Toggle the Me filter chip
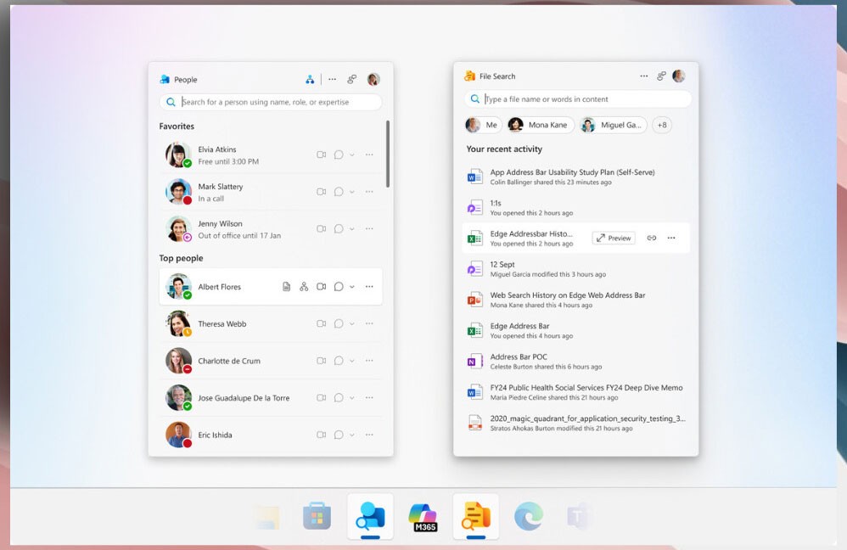 483,125
